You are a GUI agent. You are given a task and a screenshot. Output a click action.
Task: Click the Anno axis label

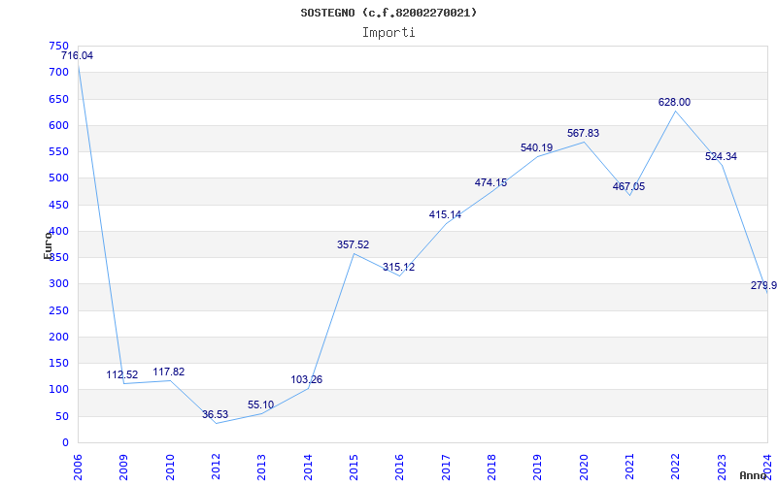click(x=754, y=475)
